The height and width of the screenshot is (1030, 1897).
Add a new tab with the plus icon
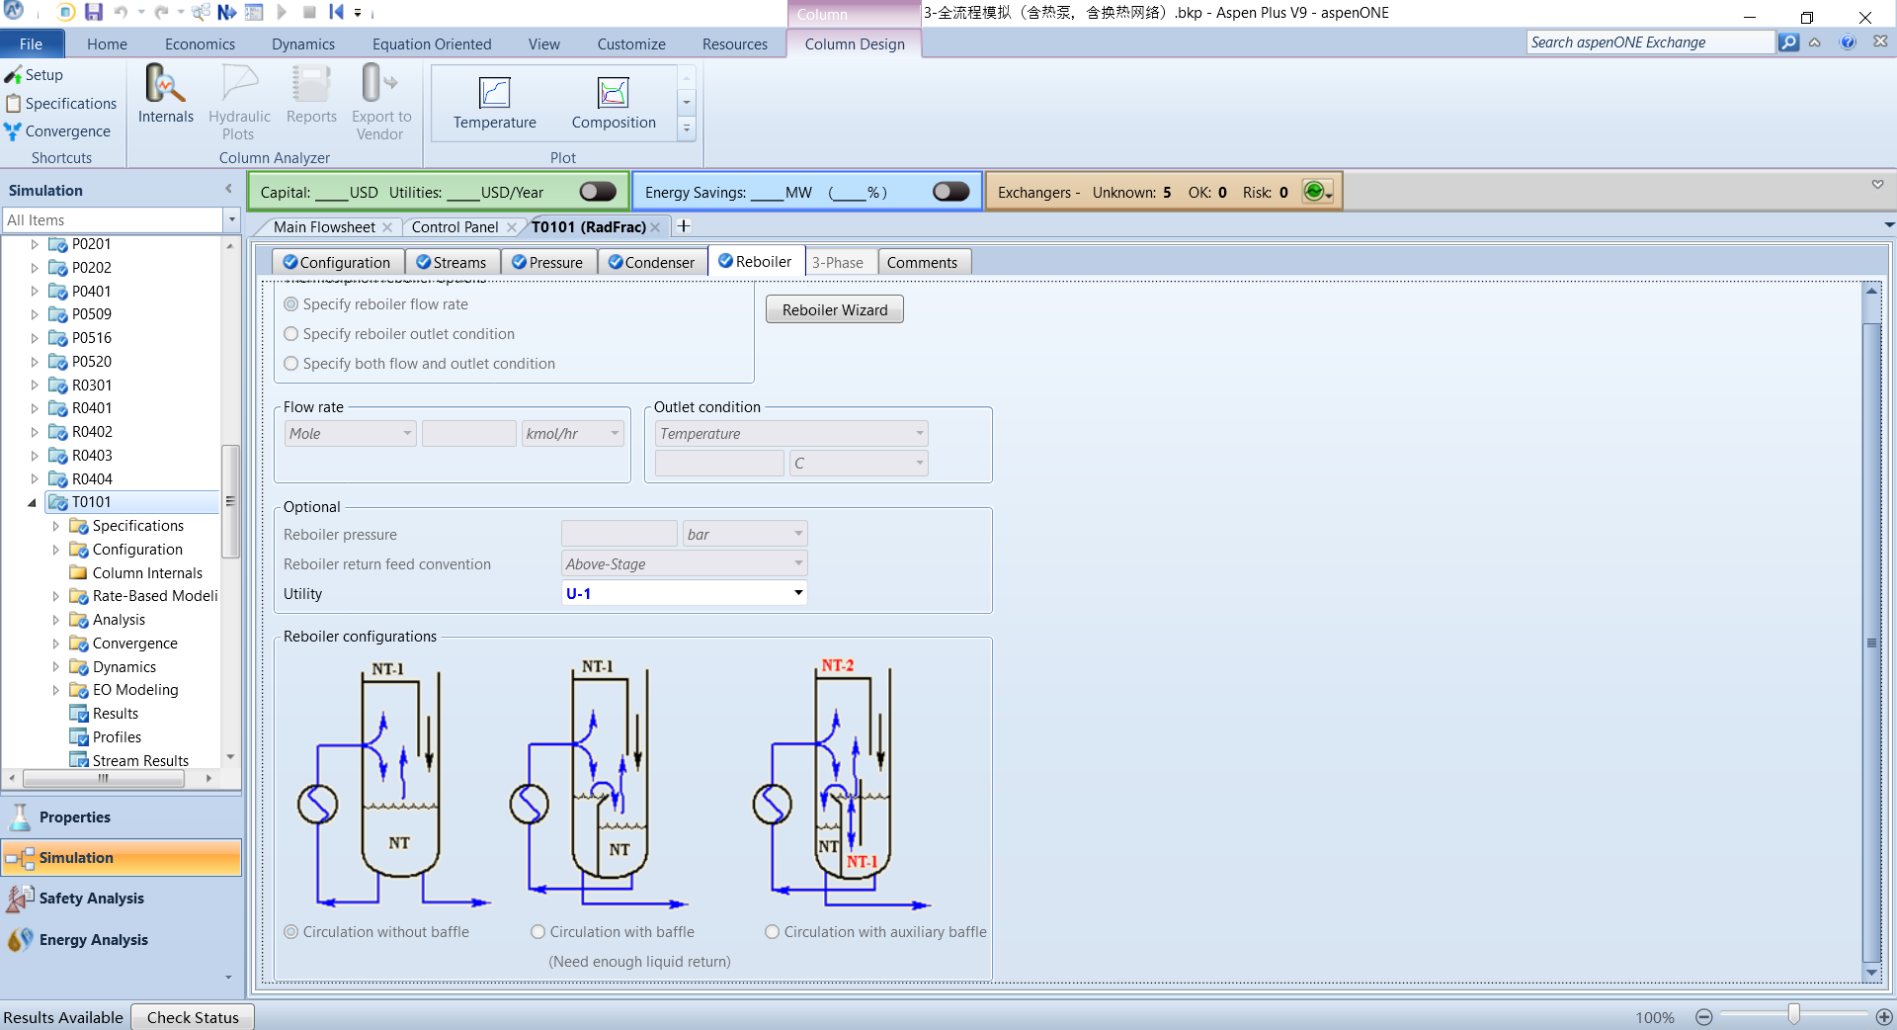tap(683, 226)
